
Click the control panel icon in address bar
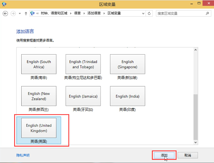[x=33, y=13]
